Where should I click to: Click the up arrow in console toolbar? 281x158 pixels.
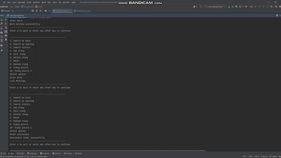click(6, 20)
